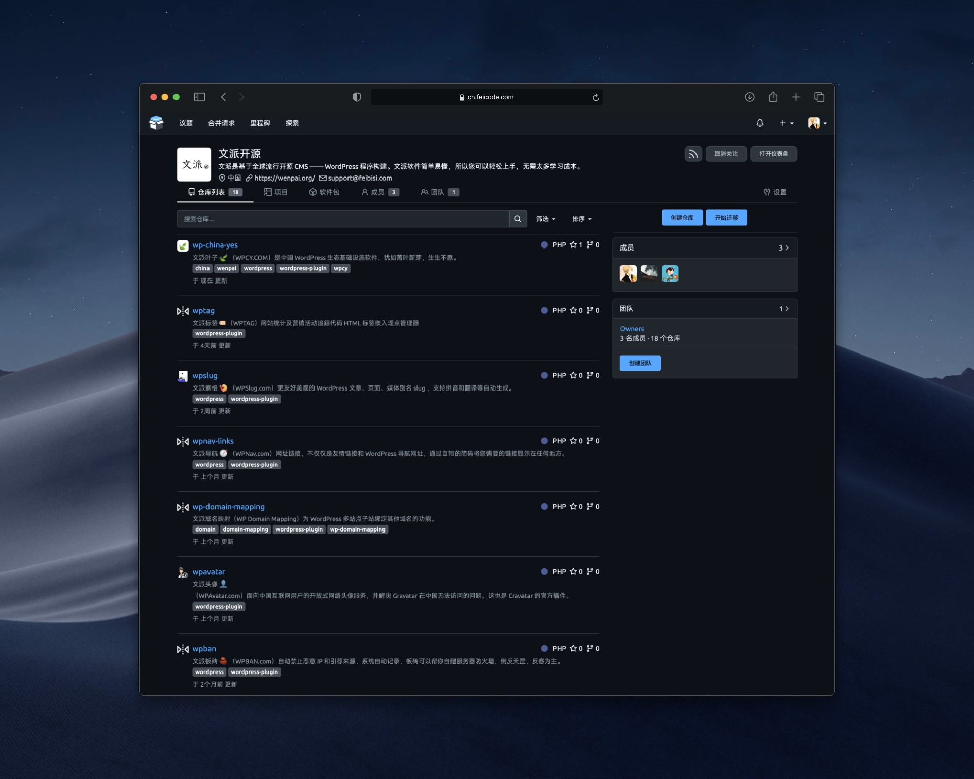Open the notifications bell icon
Image resolution: width=974 pixels, height=779 pixels.
760,123
